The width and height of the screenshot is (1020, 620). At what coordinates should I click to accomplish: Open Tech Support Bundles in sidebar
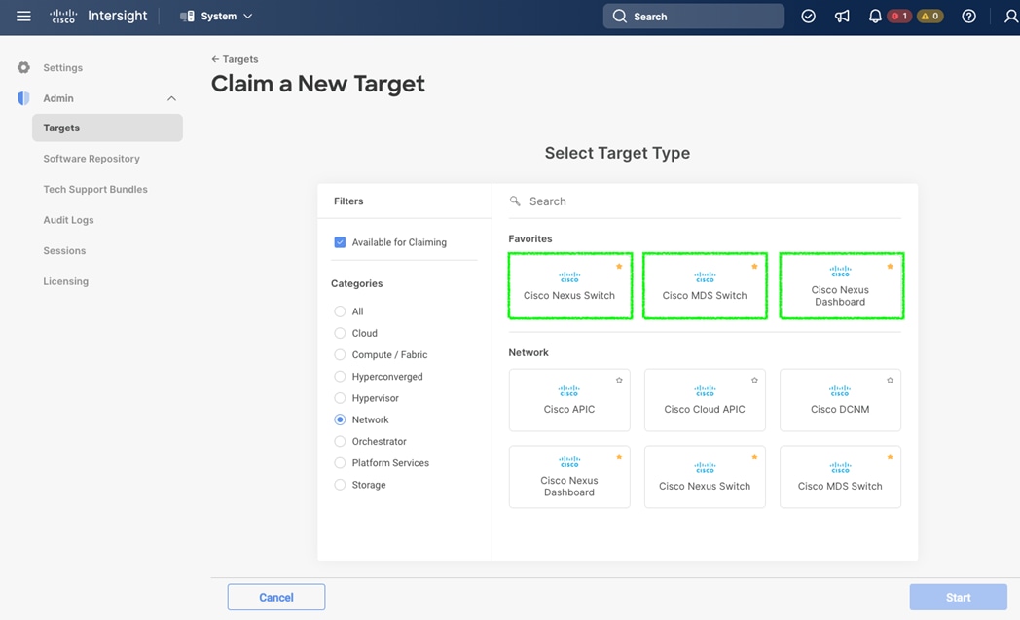point(95,190)
